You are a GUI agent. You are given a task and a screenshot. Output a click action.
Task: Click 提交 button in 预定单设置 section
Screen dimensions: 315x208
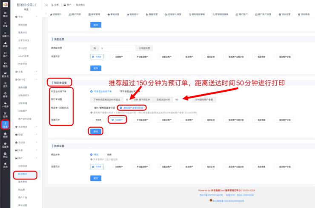[95, 132]
